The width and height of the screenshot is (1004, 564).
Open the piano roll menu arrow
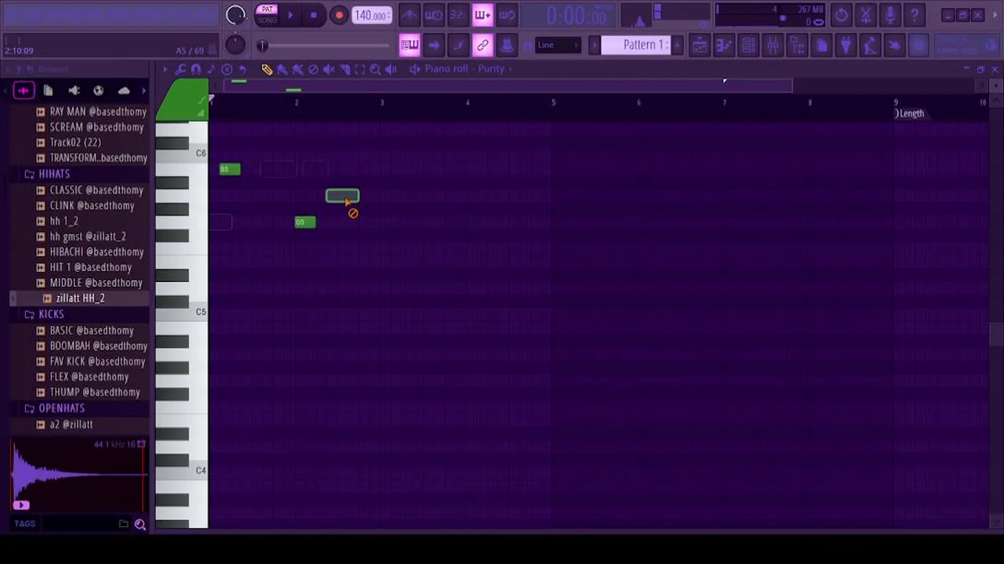166,69
